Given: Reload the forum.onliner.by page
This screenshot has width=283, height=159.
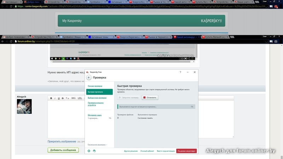Looking at the screenshot, I should coord(11,41).
